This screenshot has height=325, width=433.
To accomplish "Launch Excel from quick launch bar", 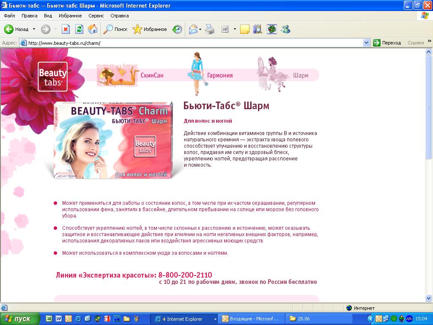I will click(x=49, y=319).
